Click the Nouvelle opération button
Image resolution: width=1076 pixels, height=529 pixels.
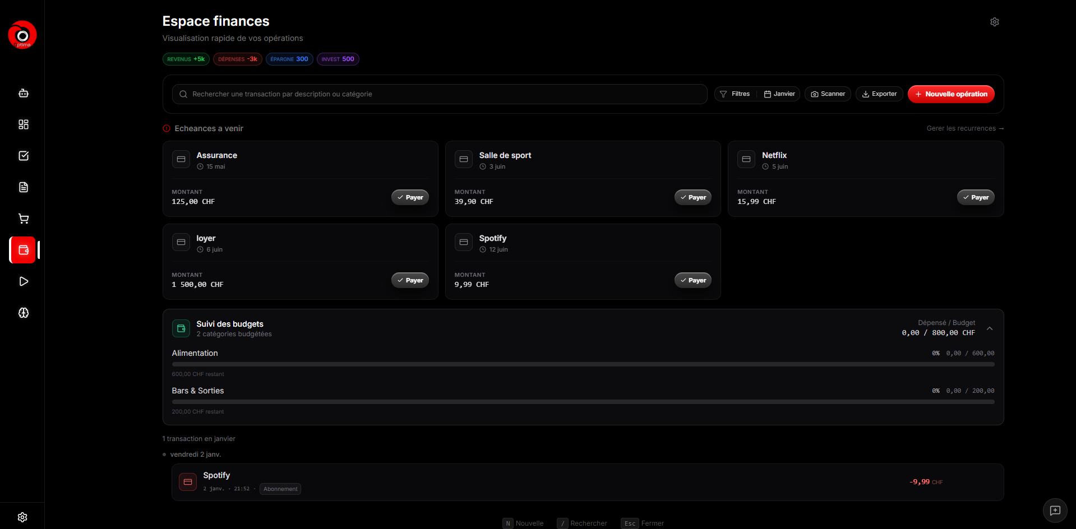pyautogui.click(x=950, y=94)
